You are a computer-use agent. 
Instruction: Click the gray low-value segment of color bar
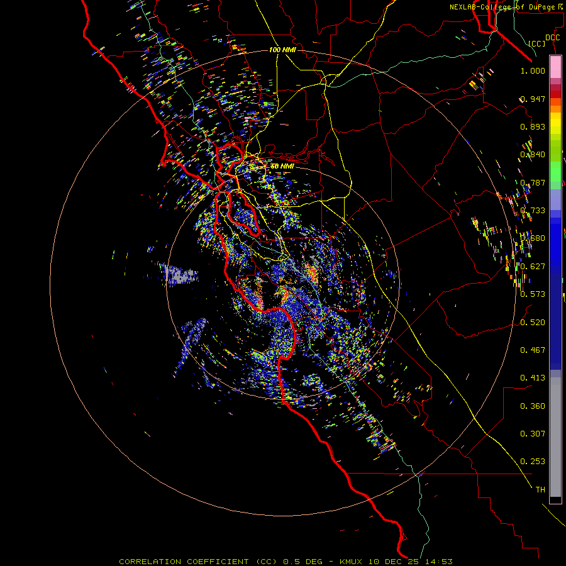555,437
